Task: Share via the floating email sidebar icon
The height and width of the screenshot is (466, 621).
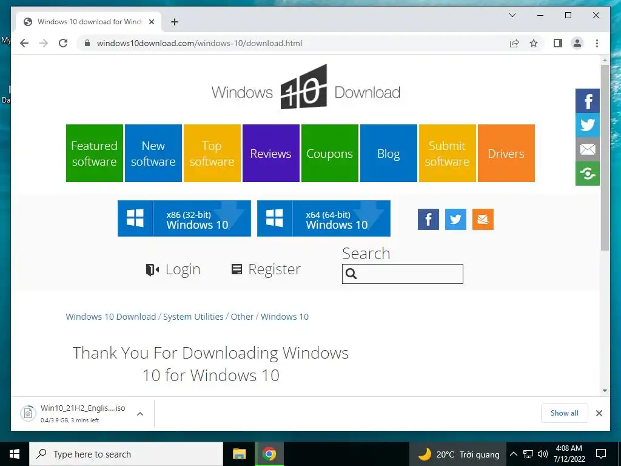Action: [x=587, y=149]
